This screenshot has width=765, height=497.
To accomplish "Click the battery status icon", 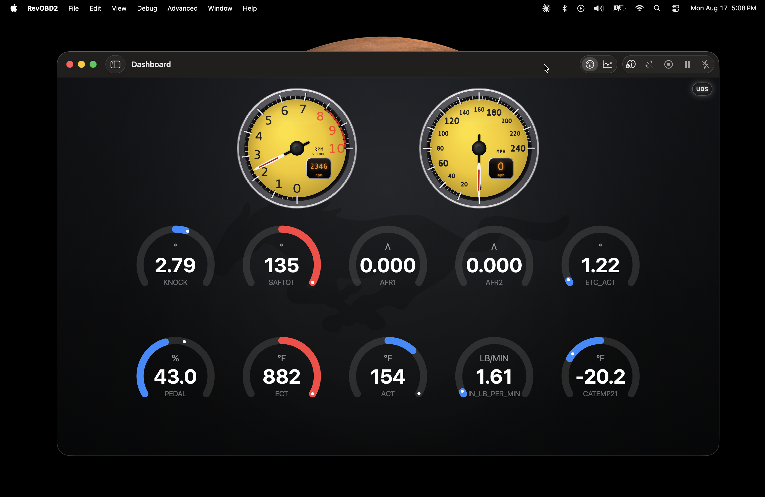I will 619,8.
